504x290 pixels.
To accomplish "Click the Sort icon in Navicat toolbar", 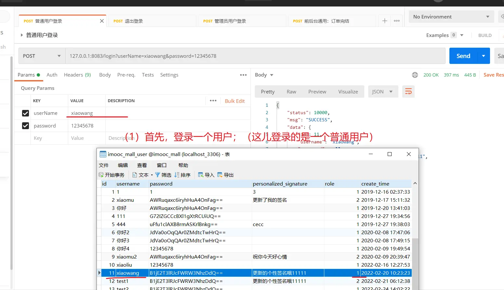I will [x=177, y=175].
